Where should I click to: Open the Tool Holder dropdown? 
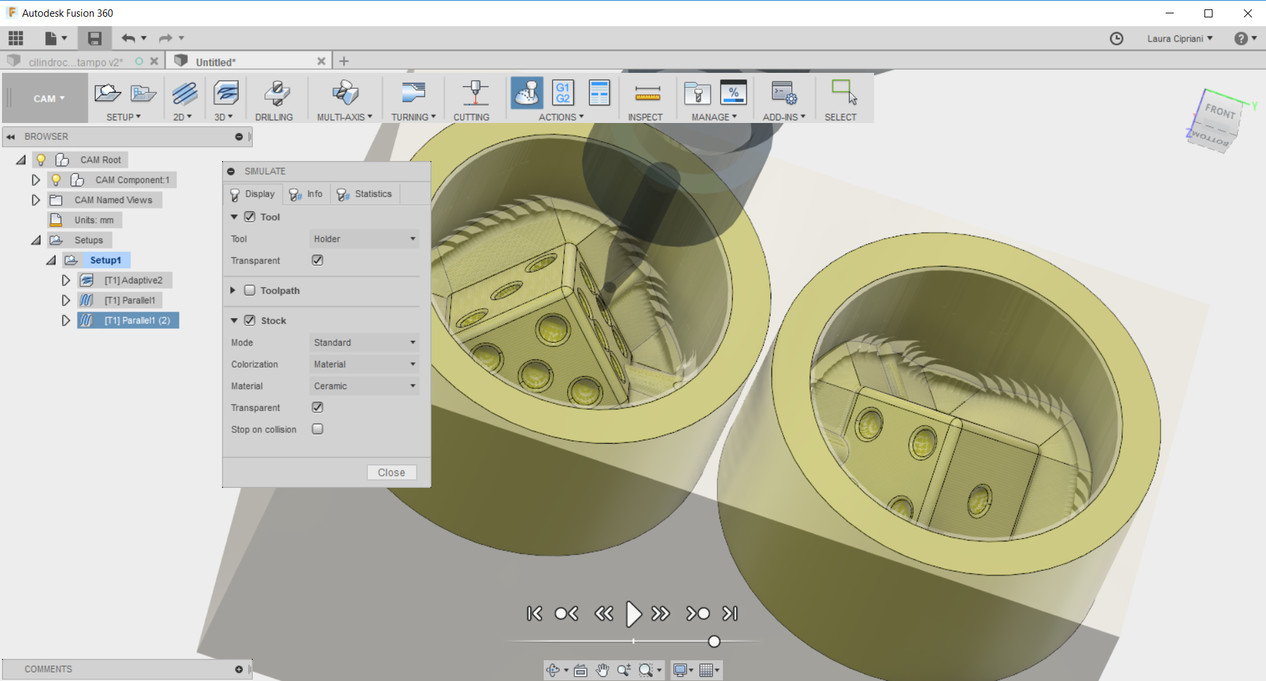pyautogui.click(x=364, y=239)
